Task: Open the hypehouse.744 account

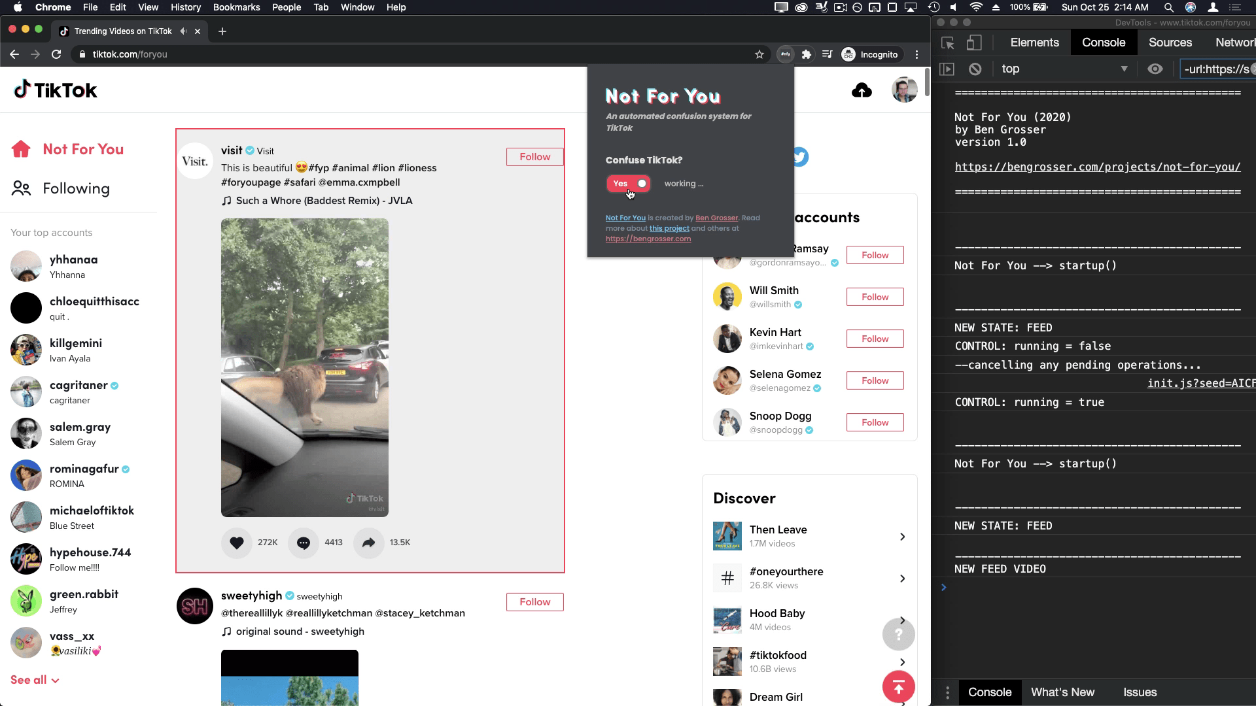Action: tap(71, 559)
